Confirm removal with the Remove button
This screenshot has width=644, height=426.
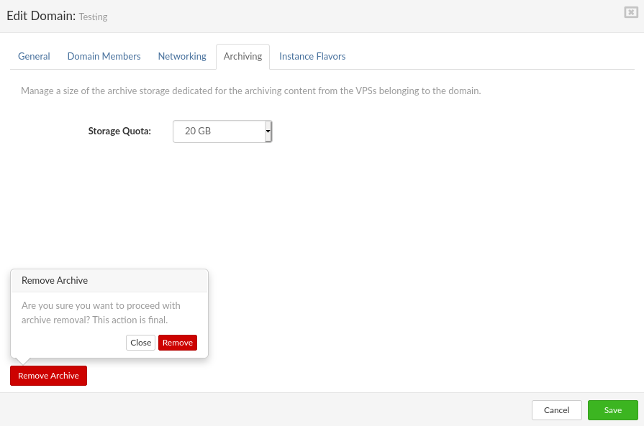coord(177,343)
